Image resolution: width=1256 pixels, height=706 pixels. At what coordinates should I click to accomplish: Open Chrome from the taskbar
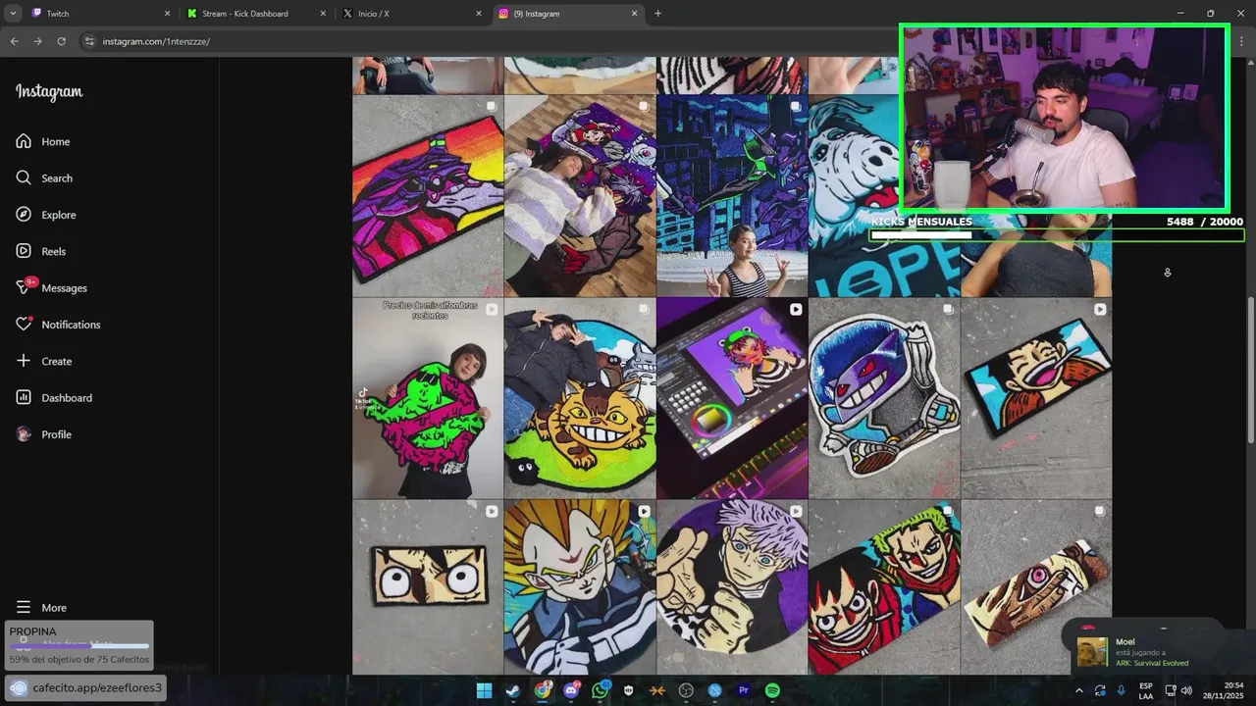pos(542,690)
